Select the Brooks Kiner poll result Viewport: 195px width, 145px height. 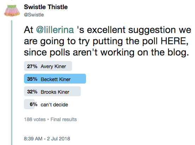pos(52,92)
